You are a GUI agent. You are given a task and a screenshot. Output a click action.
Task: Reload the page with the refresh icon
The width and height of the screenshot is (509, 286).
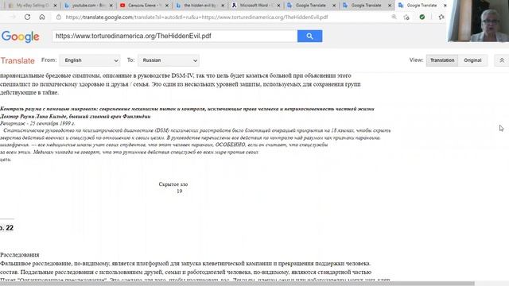coord(27,17)
